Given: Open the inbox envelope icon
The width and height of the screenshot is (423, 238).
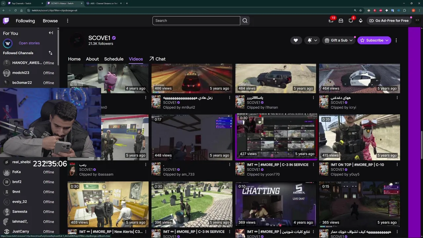Looking at the screenshot, I should point(341,20).
